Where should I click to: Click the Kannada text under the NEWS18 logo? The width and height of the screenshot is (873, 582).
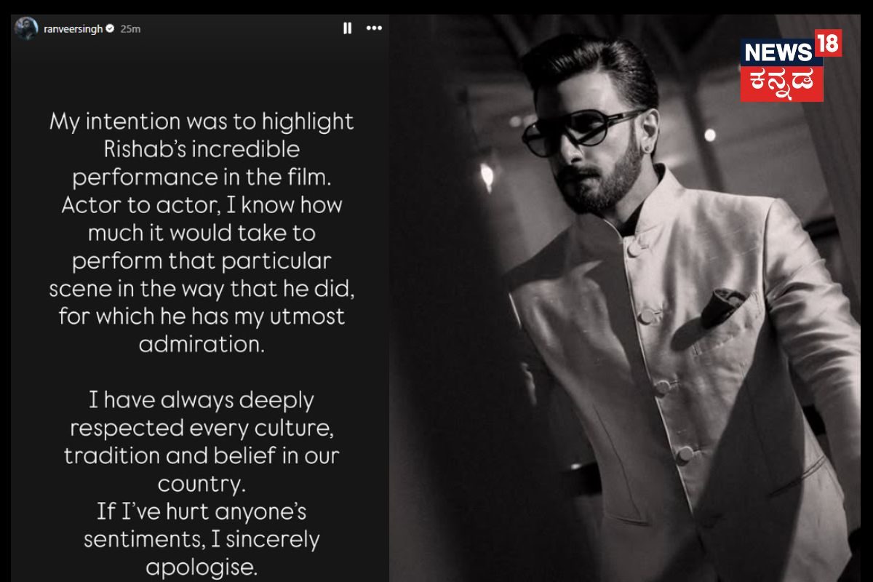point(782,81)
